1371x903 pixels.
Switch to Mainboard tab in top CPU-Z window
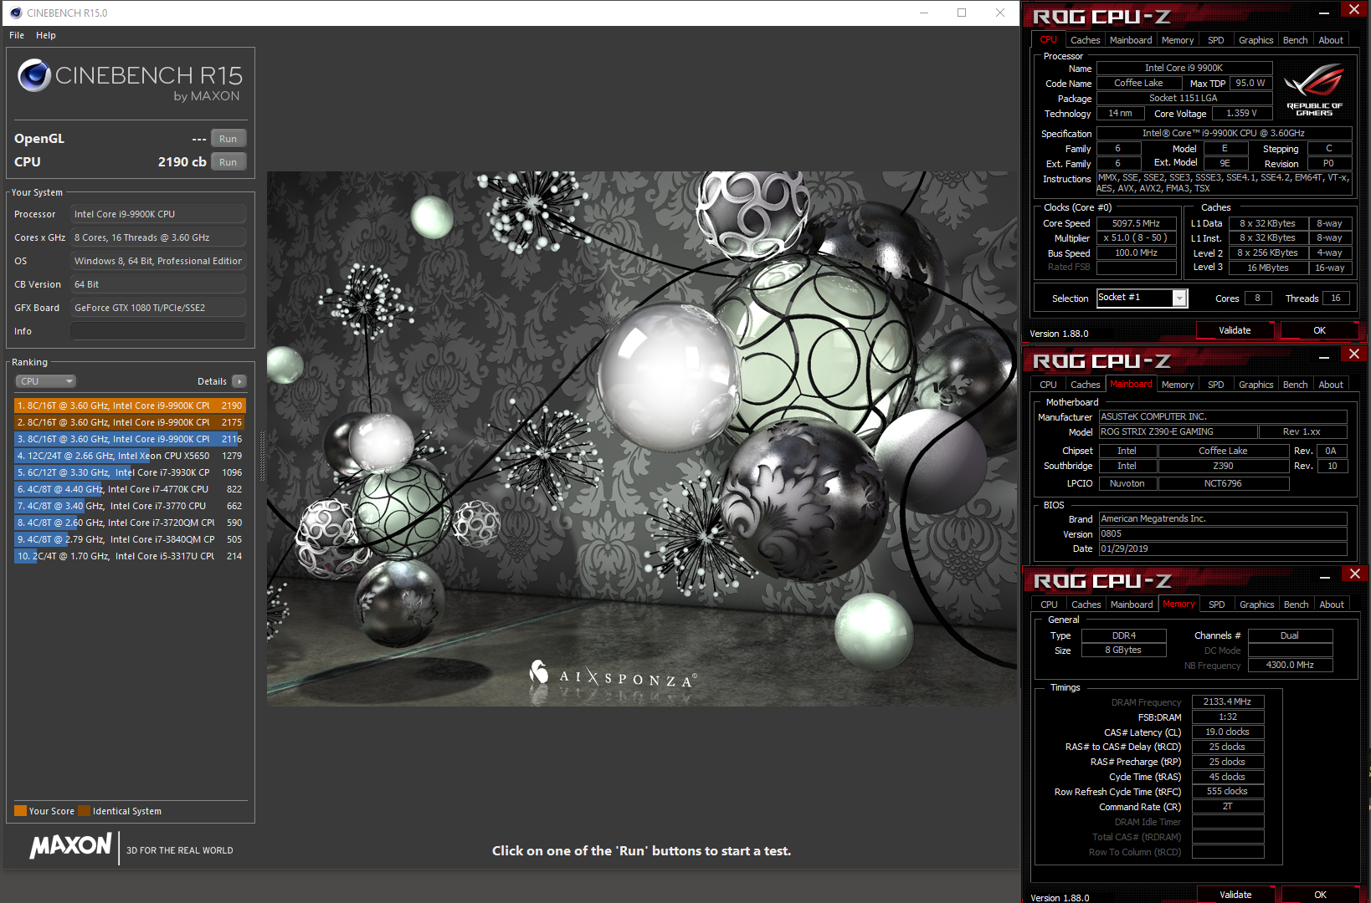tap(1131, 40)
